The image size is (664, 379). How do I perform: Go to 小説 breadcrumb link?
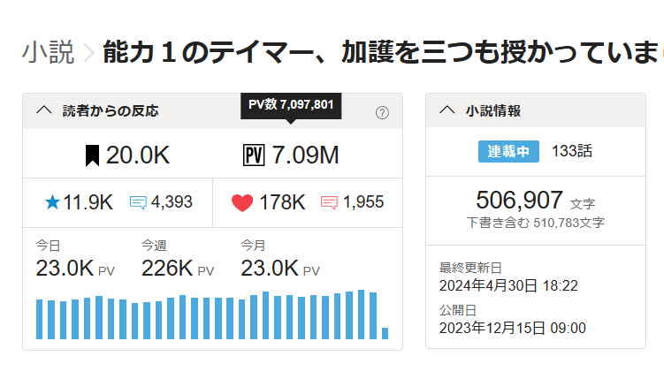[x=48, y=53]
